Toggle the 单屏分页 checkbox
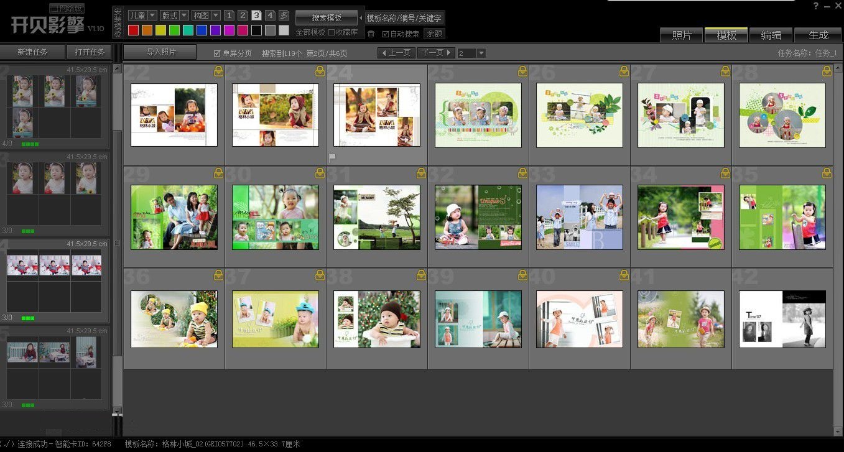Viewport: 844px width, 452px height. pyautogui.click(x=217, y=53)
